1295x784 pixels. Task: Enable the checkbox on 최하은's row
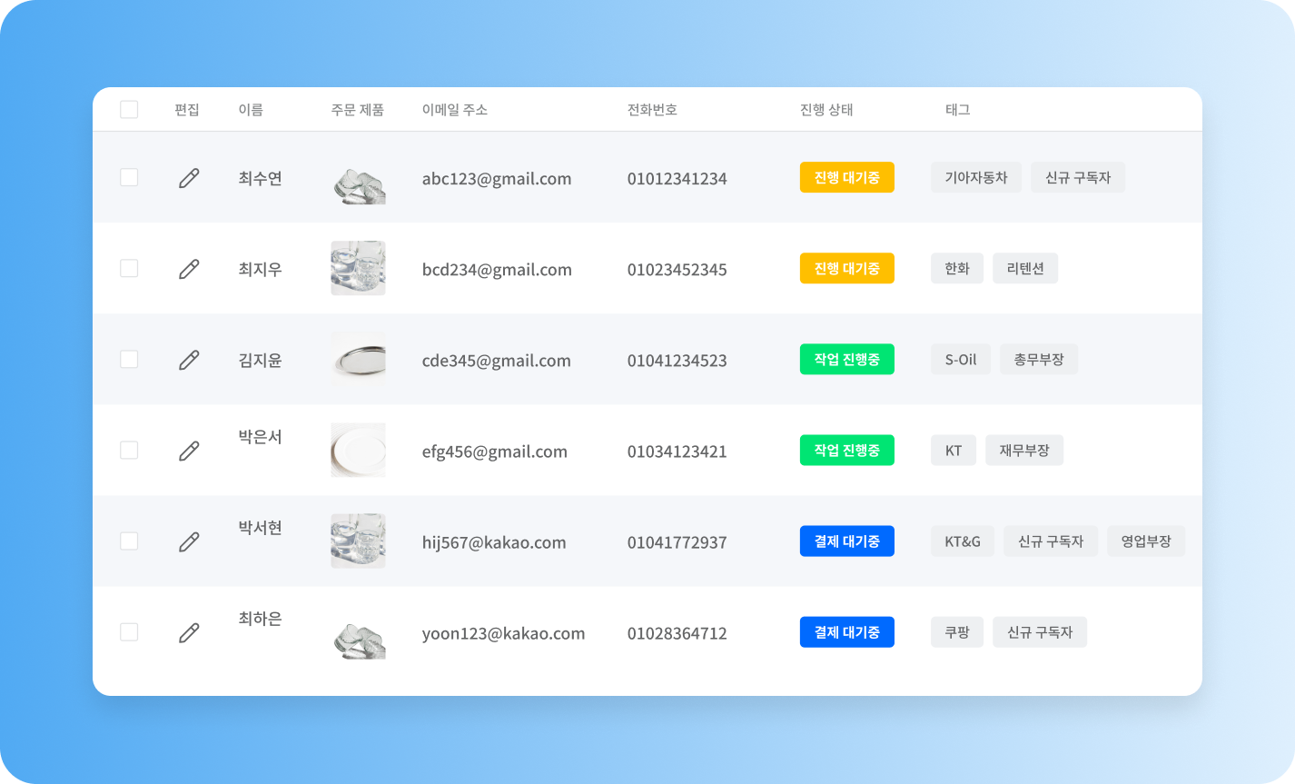pyautogui.click(x=129, y=631)
